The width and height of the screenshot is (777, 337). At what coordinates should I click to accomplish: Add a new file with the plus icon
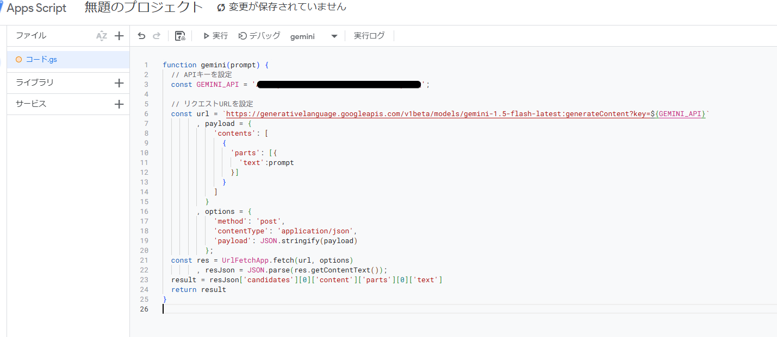[120, 35]
